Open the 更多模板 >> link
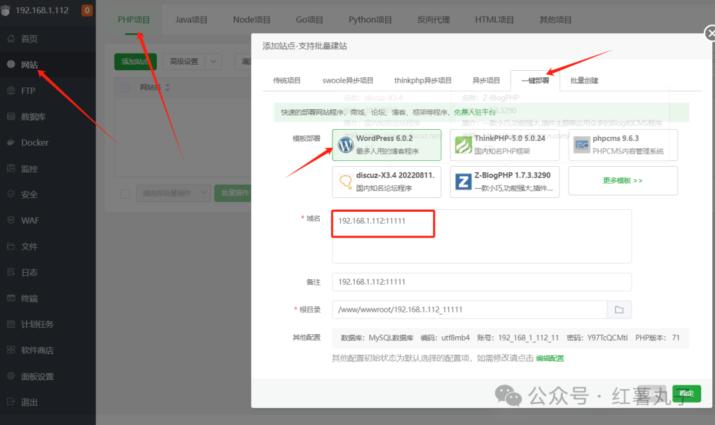Image resolution: width=715 pixels, height=425 pixels. pyautogui.click(x=623, y=181)
